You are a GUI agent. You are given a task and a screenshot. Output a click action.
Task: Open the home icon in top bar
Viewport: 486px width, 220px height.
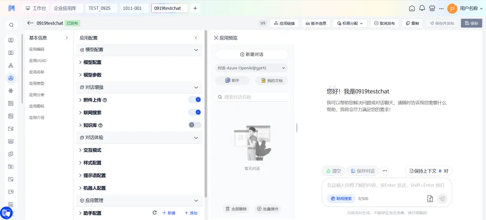412,9
